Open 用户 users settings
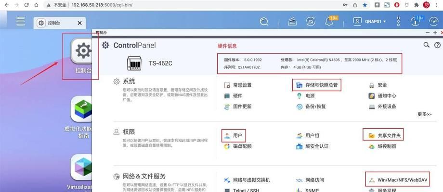This screenshot has width=443, height=192. click(x=233, y=136)
